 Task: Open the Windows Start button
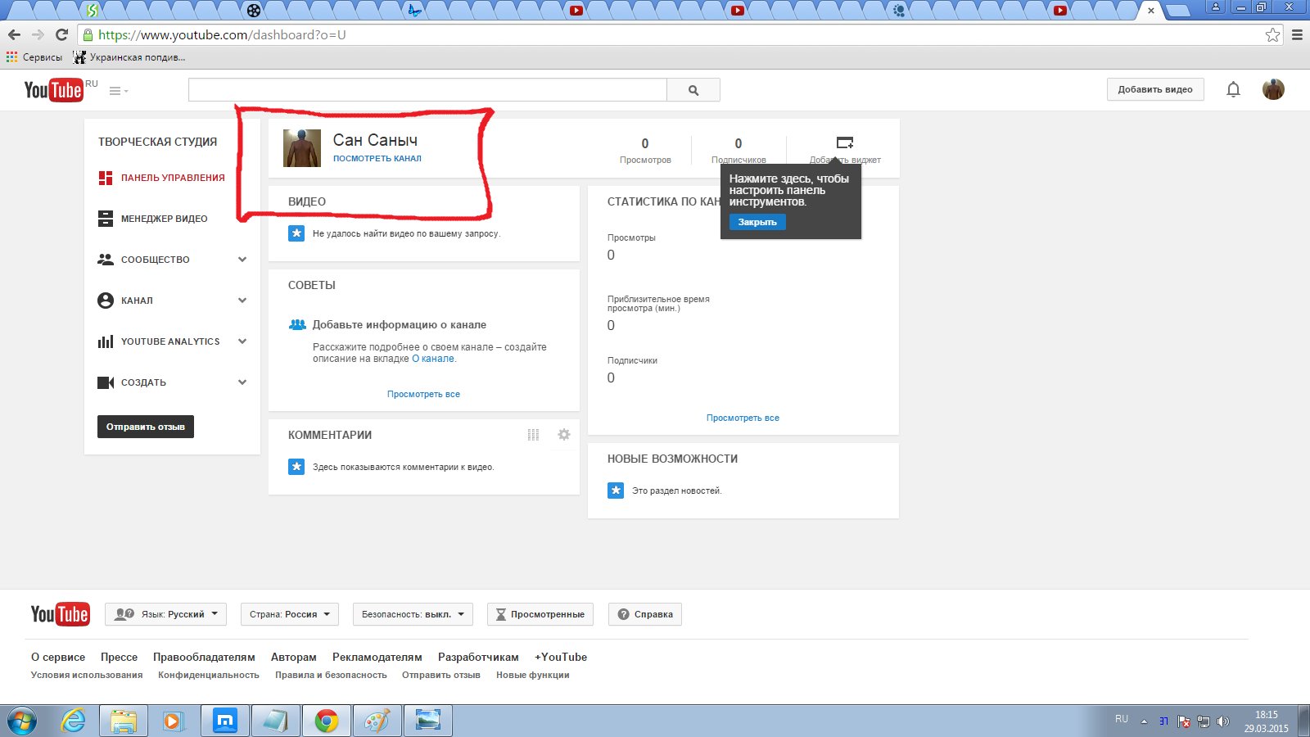click(x=22, y=721)
